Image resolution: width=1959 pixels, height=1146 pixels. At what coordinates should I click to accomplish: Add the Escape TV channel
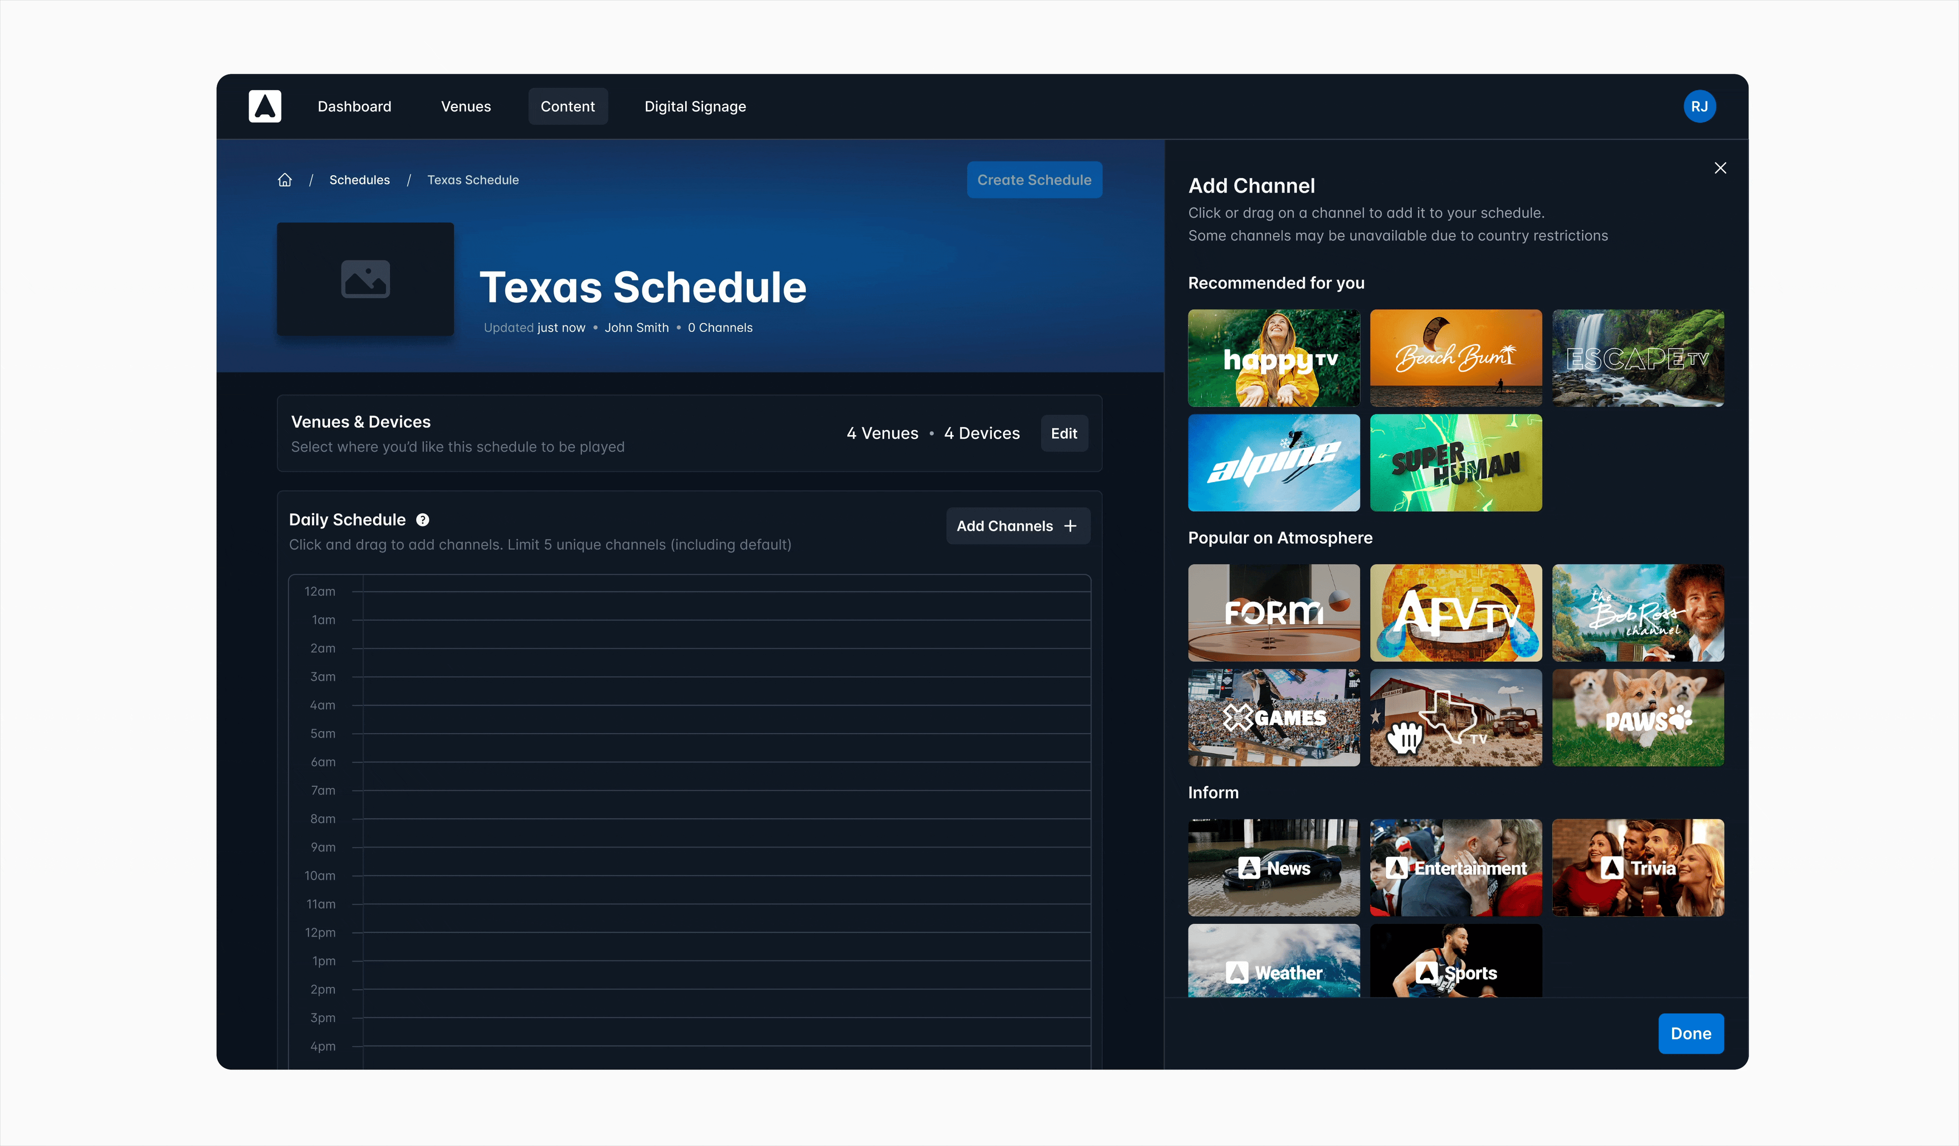(x=1637, y=359)
